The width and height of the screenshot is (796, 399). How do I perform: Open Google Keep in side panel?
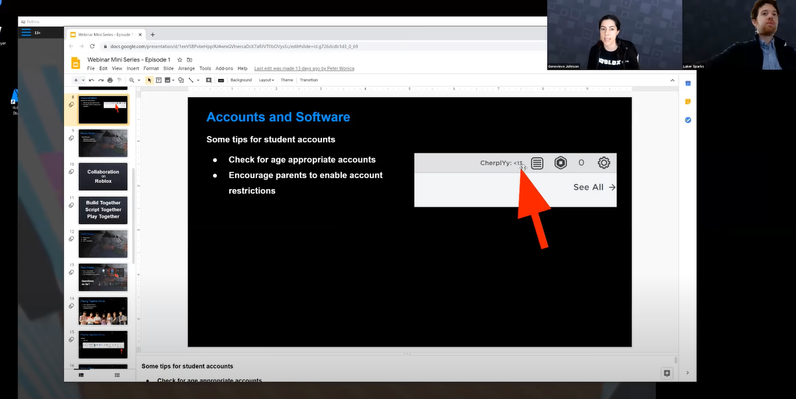[688, 102]
